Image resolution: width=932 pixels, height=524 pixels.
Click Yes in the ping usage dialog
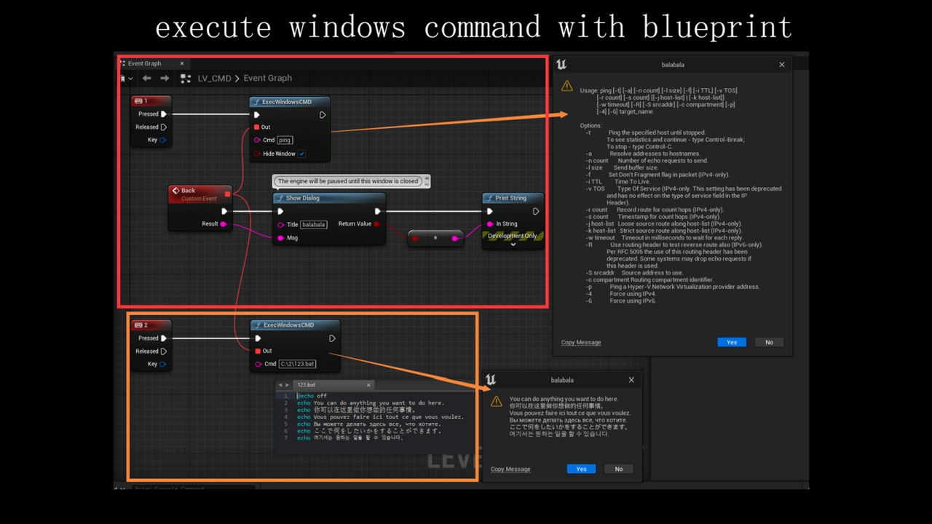click(x=731, y=342)
